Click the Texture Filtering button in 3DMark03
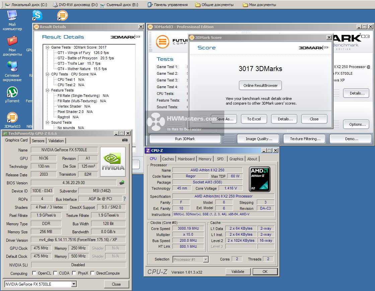375x291 pixels. (x=305, y=139)
